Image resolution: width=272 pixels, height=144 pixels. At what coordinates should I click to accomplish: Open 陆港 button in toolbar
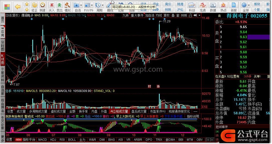(180, 4)
